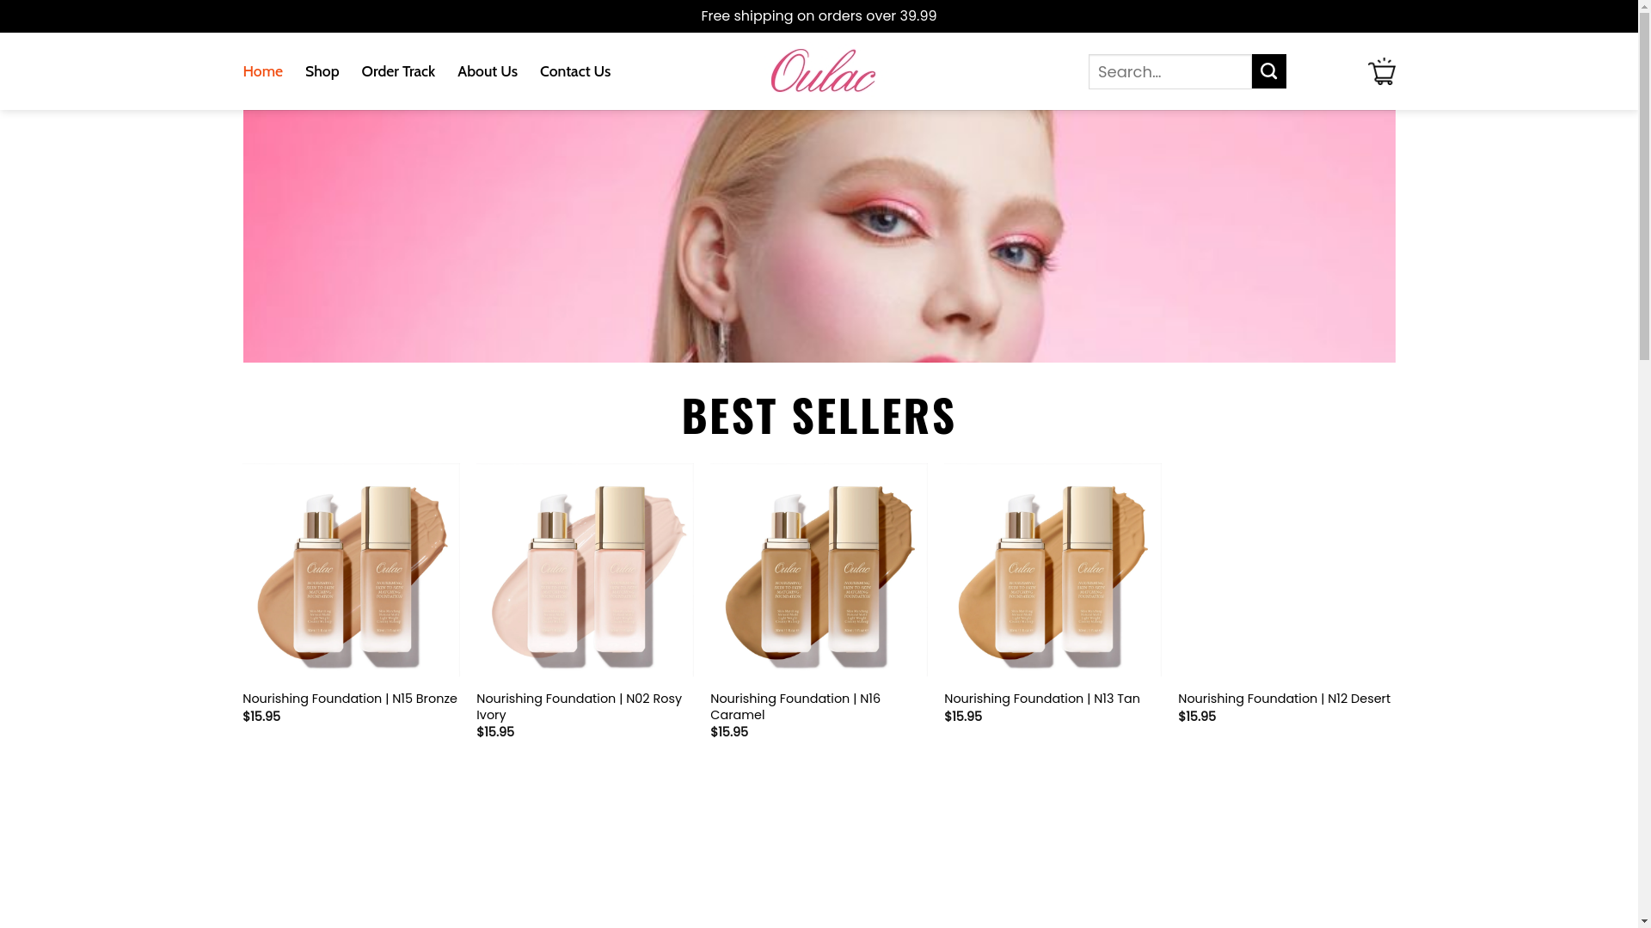Image resolution: width=1651 pixels, height=928 pixels.
Task: Open the shopping cart icon
Action: [1381, 71]
